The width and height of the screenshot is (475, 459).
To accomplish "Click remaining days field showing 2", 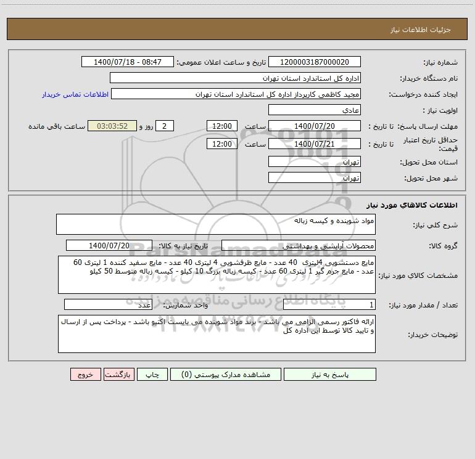I will (165, 126).
